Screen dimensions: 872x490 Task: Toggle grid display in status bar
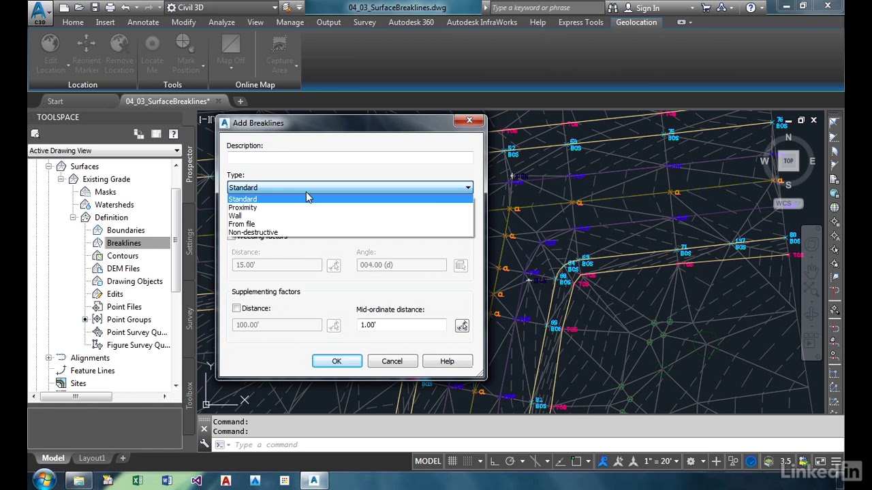(x=452, y=461)
